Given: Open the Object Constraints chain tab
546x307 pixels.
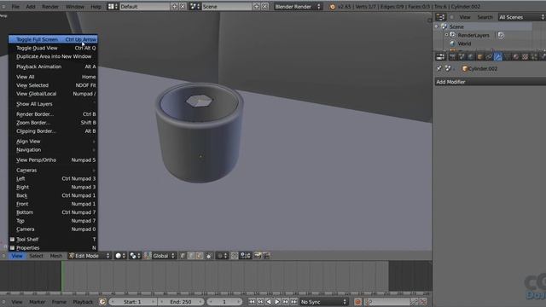Looking at the screenshot, I should point(489,57).
